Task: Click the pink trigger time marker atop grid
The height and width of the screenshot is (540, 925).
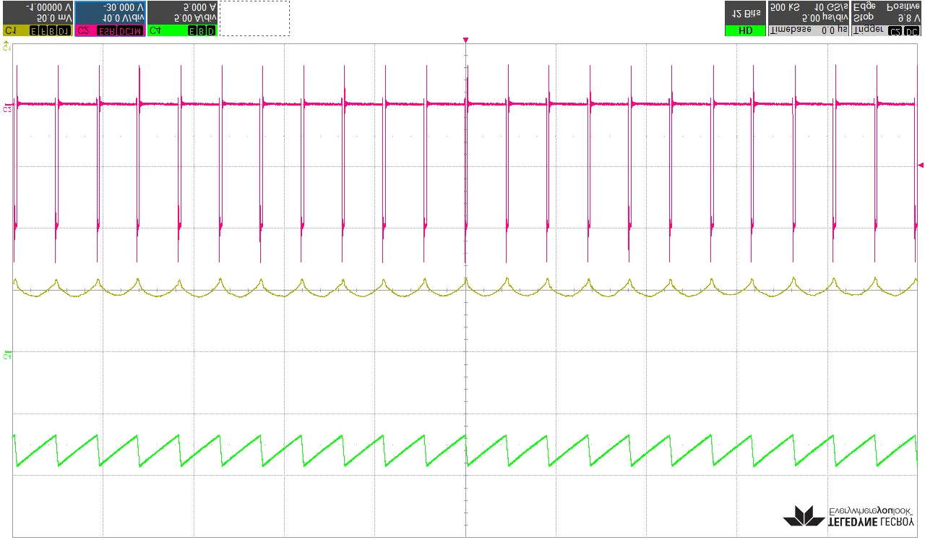Action: [466, 40]
